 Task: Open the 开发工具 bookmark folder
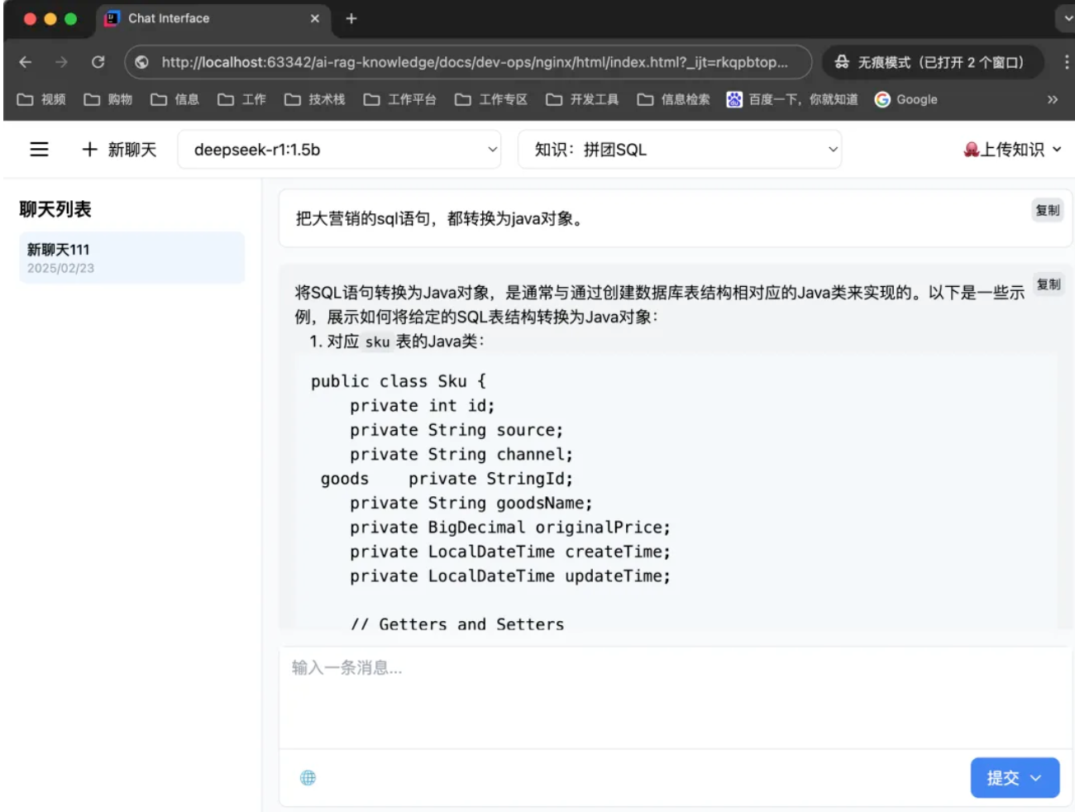pyautogui.click(x=582, y=99)
